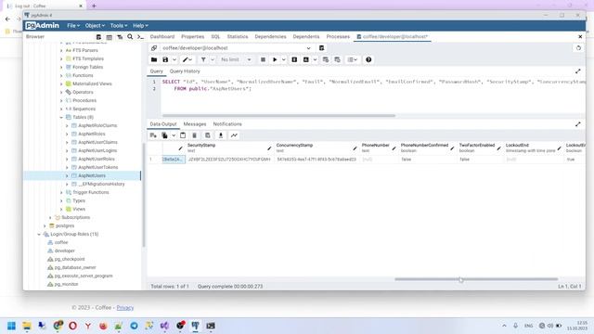
Task: Expand the query editor to full view
Action: pyautogui.click(x=577, y=71)
